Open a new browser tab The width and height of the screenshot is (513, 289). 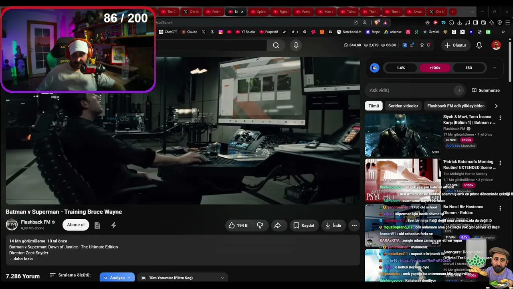(x=452, y=12)
